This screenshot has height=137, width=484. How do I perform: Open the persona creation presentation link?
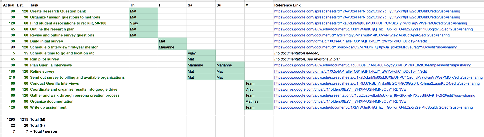[374, 95]
